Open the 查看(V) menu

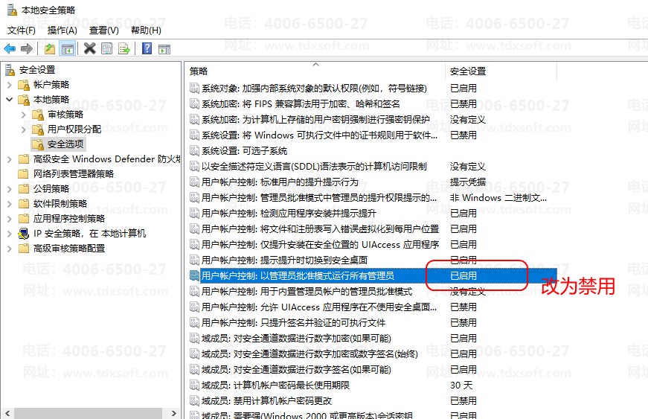coord(103,31)
